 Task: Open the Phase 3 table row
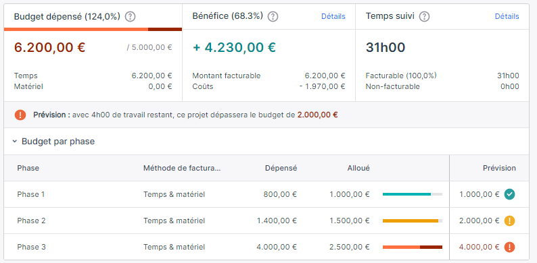266,247
